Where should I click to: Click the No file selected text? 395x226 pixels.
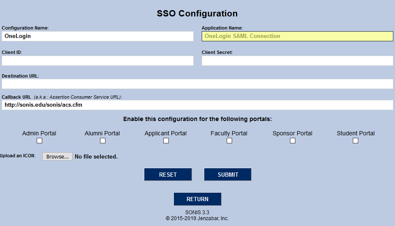pyautogui.click(x=96, y=156)
